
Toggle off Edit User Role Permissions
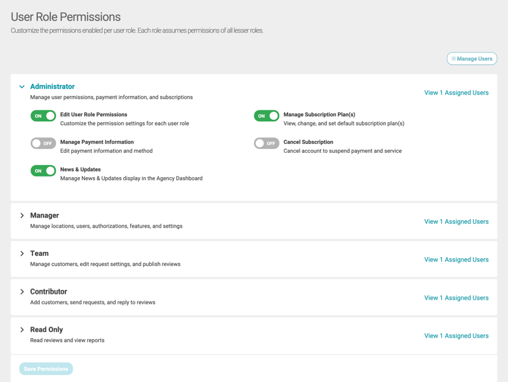(43, 116)
